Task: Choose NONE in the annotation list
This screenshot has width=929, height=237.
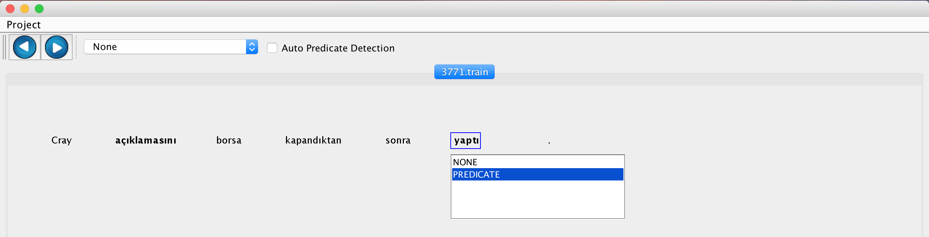Action: [537, 162]
